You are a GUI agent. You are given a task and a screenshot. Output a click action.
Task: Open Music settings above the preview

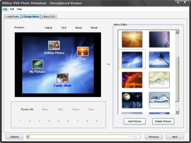point(79,28)
